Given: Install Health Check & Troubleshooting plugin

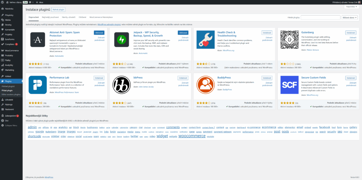Looking at the screenshot, I should point(267,33).
